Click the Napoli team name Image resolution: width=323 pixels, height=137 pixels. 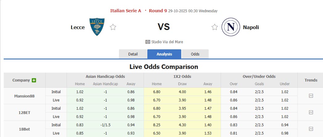pyautogui.click(x=251, y=27)
